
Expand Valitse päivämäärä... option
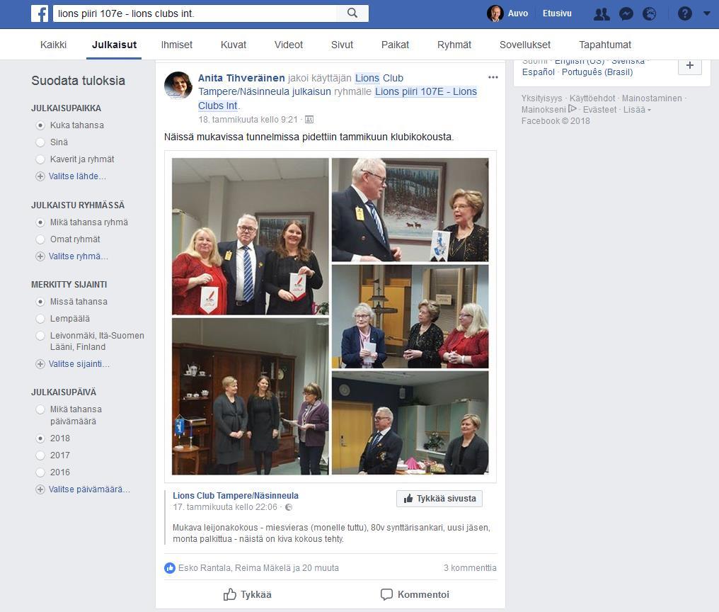pyautogui.click(x=83, y=489)
